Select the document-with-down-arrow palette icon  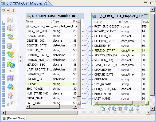point(10,96)
